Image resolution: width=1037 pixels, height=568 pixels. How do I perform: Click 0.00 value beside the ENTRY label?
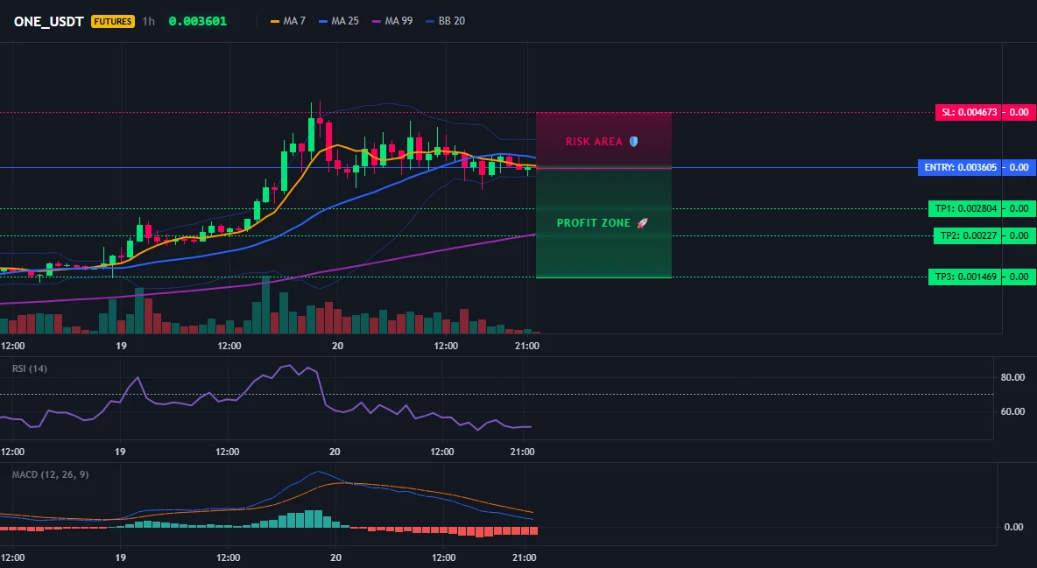click(1019, 167)
